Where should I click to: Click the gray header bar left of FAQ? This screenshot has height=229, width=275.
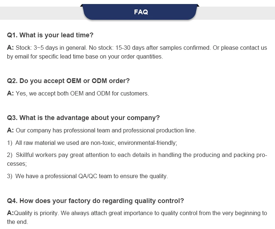coord(41,13)
